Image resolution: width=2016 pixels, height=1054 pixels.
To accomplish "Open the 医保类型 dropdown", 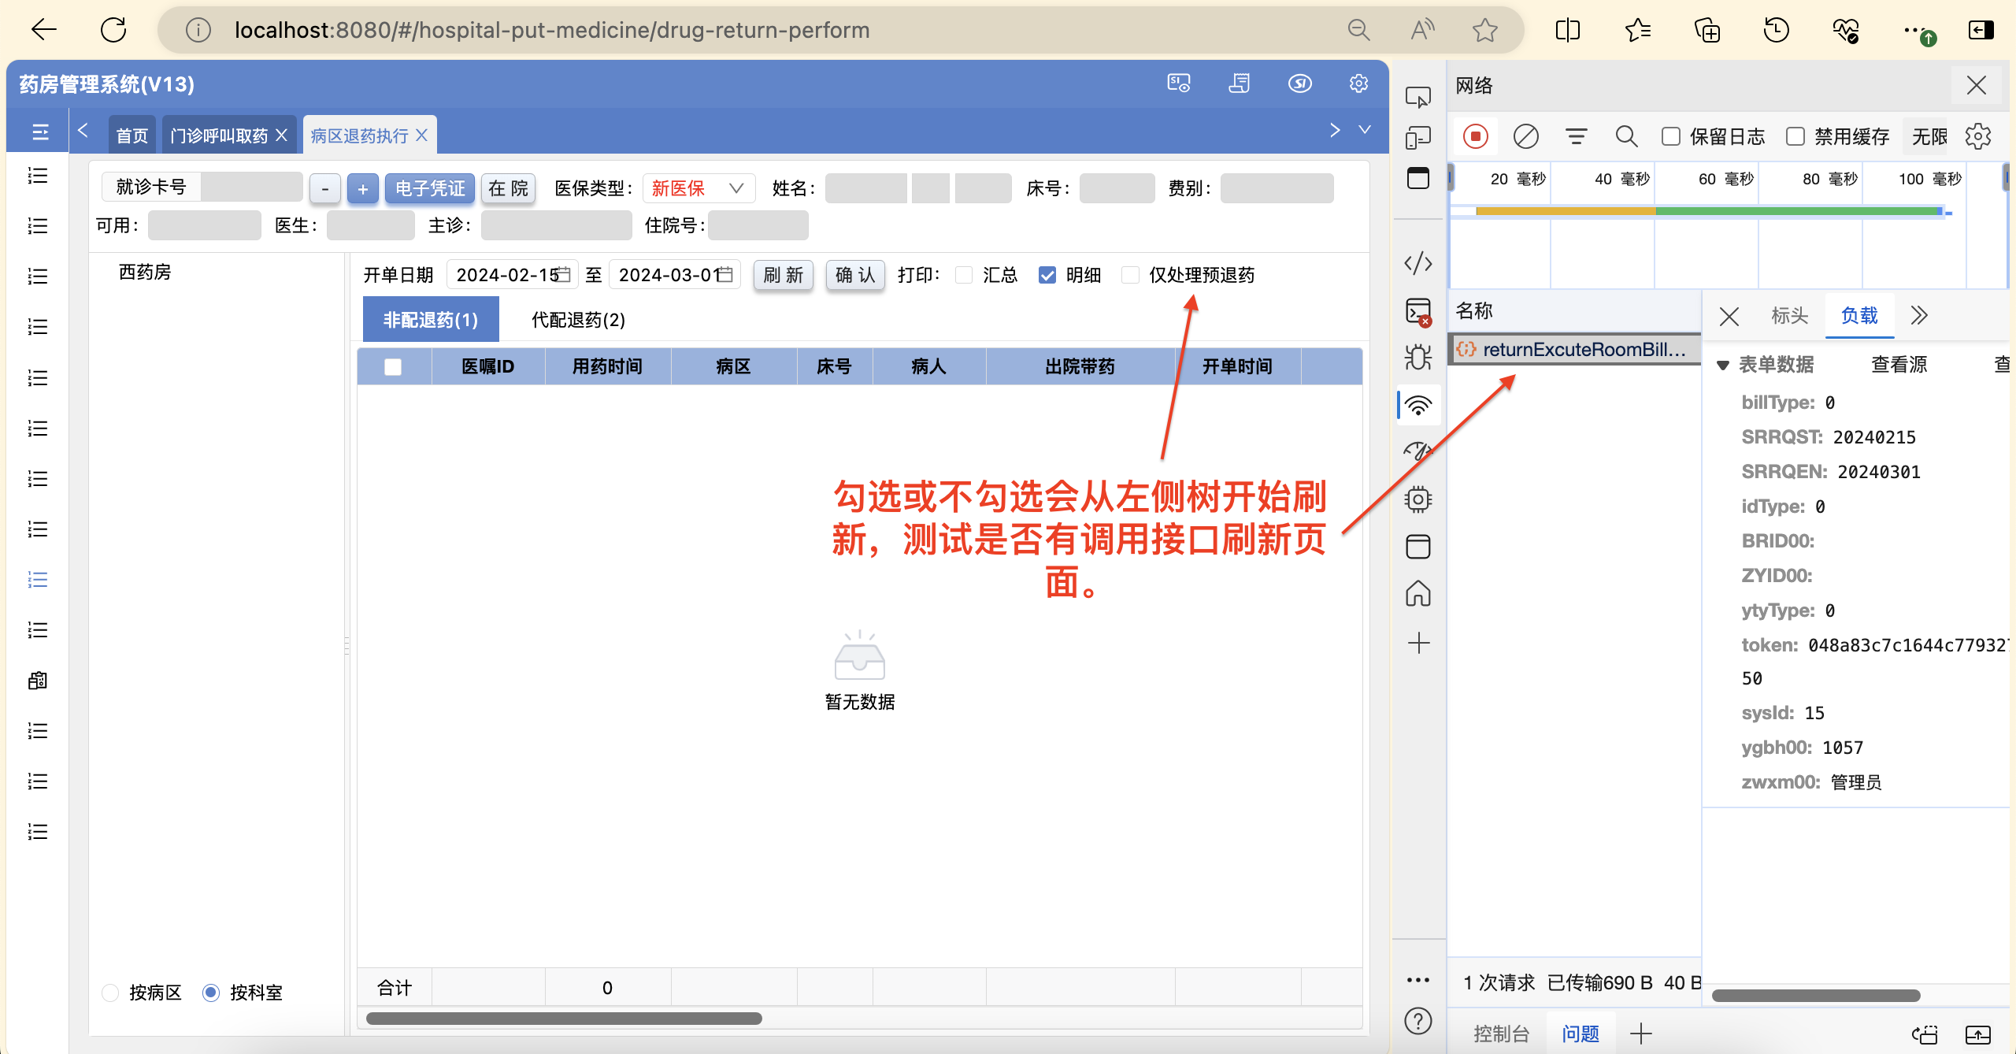I will tap(699, 188).
